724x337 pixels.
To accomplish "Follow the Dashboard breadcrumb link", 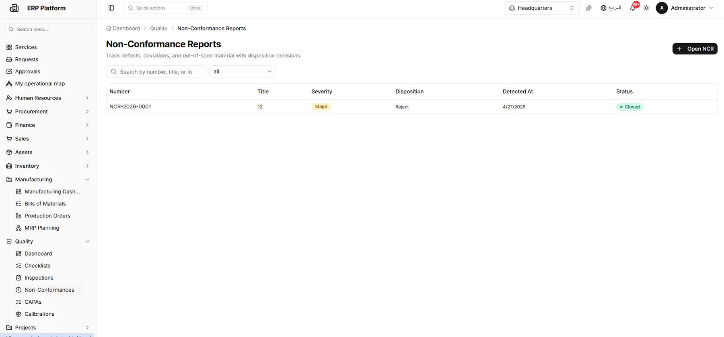I will tap(123, 28).
